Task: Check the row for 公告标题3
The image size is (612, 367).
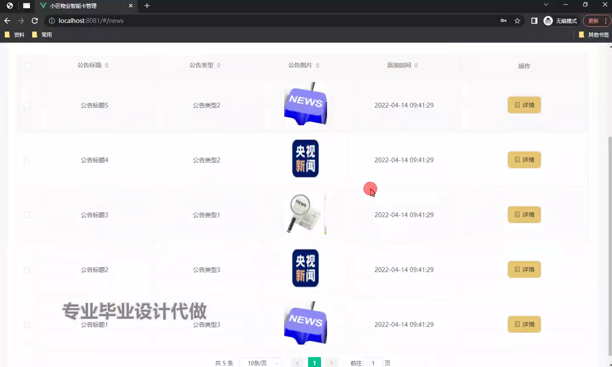Action: [x=27, y=215]
